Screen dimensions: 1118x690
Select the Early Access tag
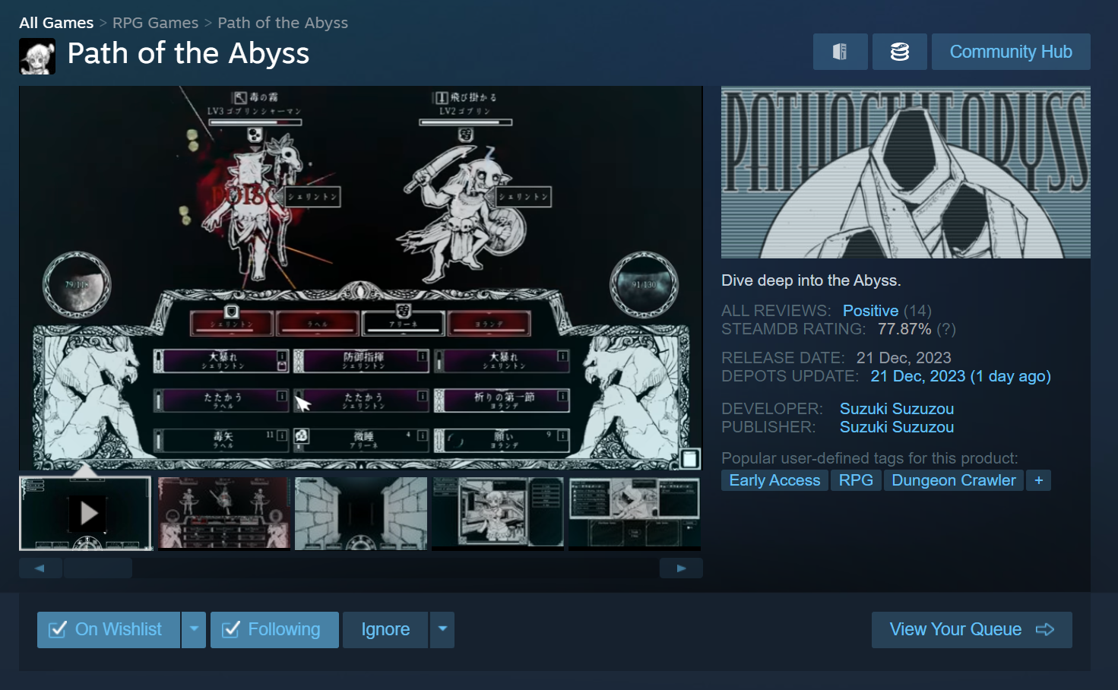point(774,480)
